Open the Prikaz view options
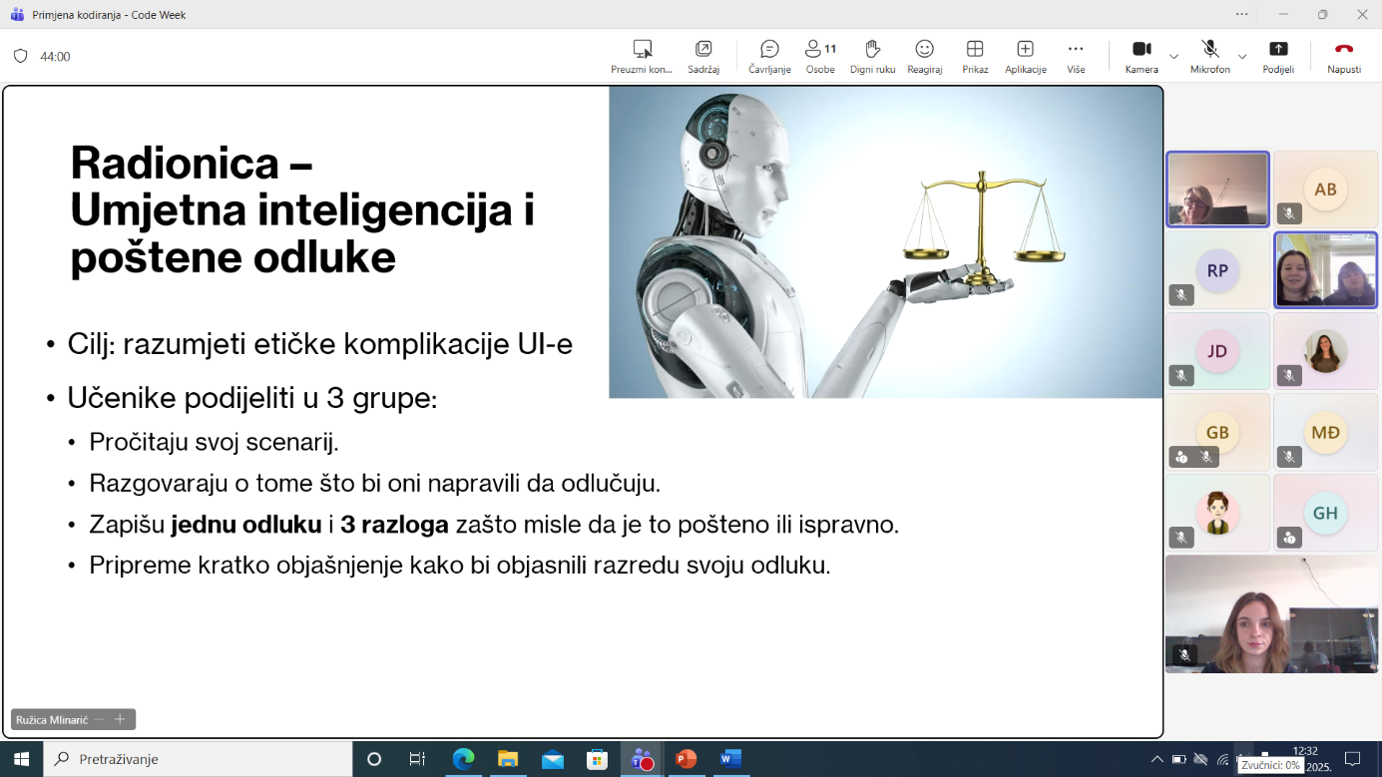The height and width of the screenshot is (777, 1382). coord(975,56)
